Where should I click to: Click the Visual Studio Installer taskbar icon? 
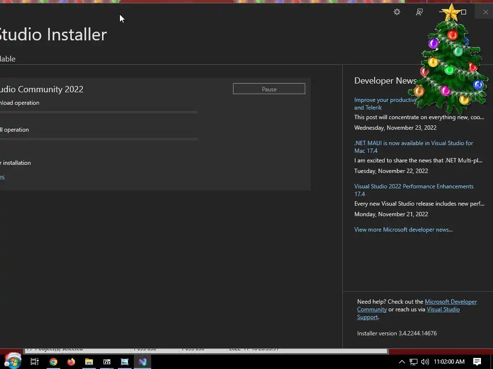coord(143,362)
